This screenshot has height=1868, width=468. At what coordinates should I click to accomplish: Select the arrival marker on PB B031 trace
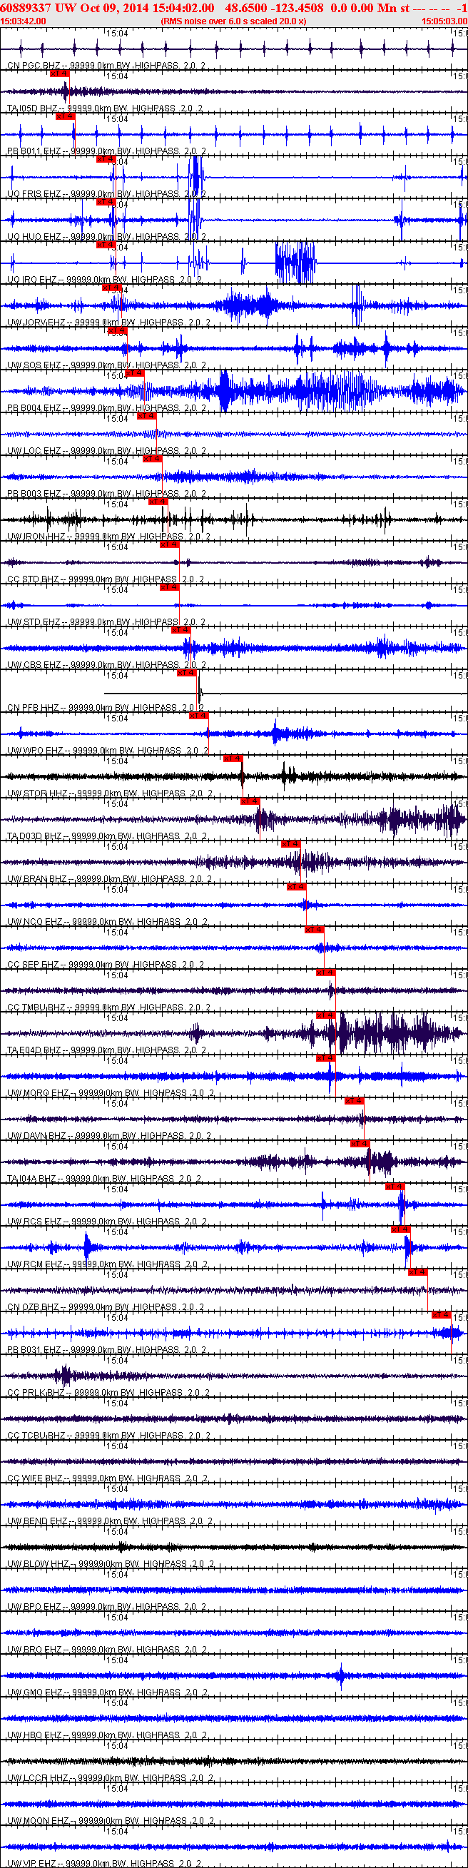pyautogui.click(x=441, y=1314)
